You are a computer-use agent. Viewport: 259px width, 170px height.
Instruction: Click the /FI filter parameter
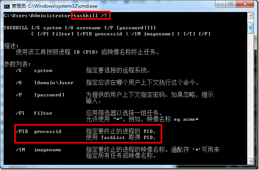click(x=34, y=113)
